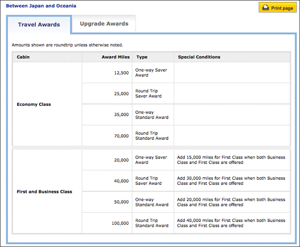Click Economy One-way Standard Award type cell
300x247 pixels.
point(153,115)
